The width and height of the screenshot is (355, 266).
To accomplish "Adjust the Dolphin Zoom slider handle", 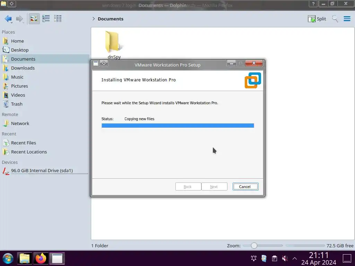I will (x=254, y=246).
